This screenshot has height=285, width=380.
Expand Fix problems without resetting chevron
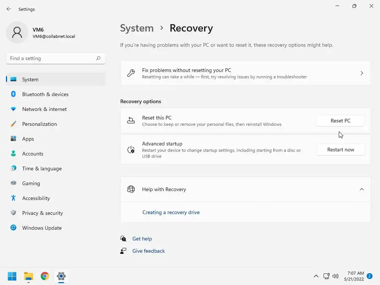[x=361, y=73]
